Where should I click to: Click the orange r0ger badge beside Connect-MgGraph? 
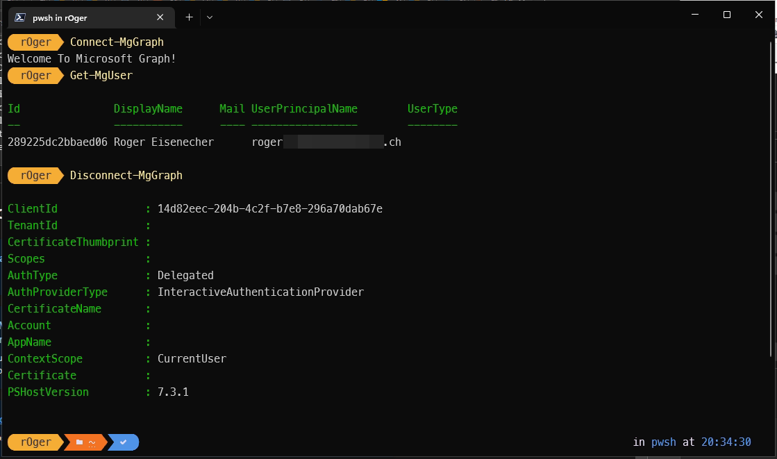[35, 42]
